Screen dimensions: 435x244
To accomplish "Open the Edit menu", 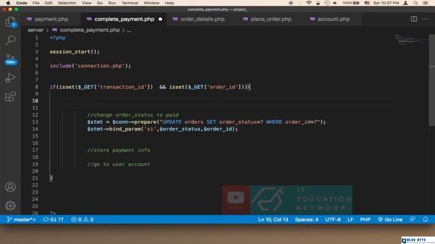I will pyautogui.click(x=48, y=3).
